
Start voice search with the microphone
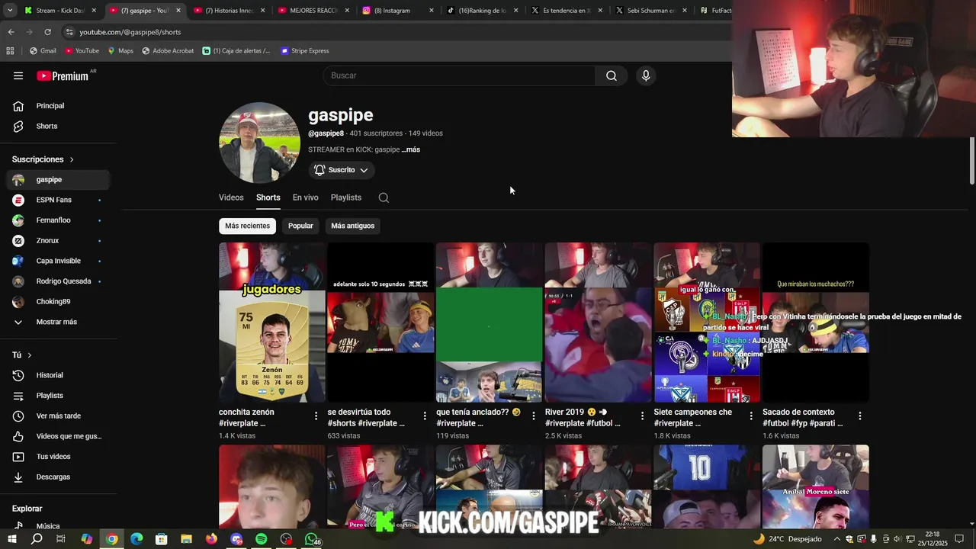pos(646,75)
